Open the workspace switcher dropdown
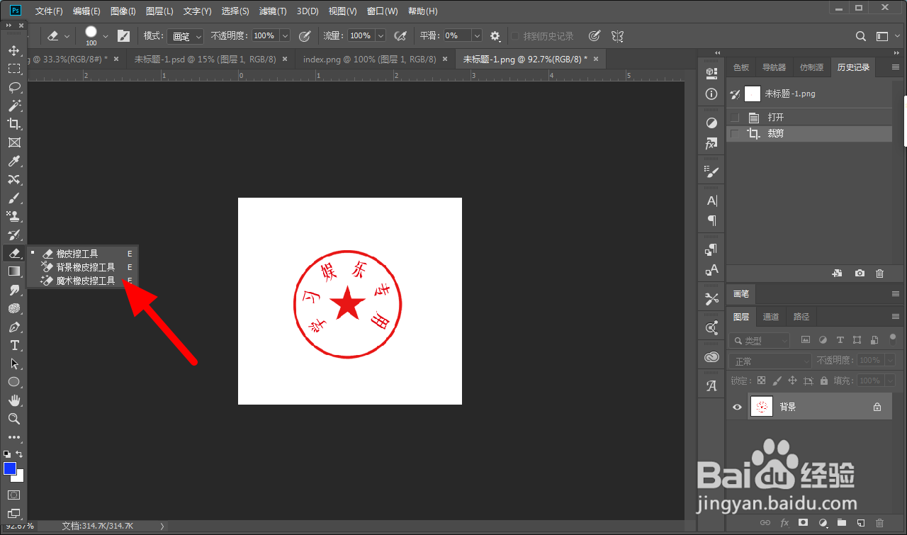This screenshot has height=535, width=907. click(x=886, y=36)
